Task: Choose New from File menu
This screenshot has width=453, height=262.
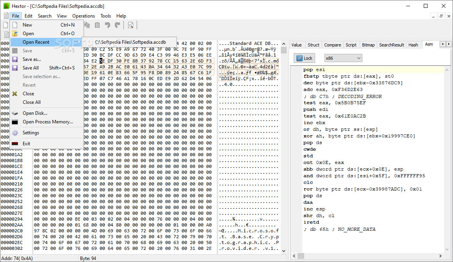Action: pos(47,25)
